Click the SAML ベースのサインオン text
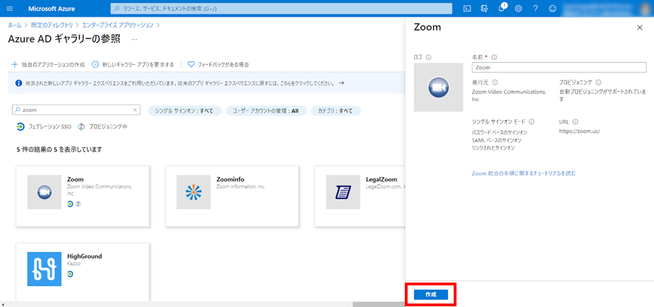The height and width of the screenshot is (307, 654). (x=496, y=140)
